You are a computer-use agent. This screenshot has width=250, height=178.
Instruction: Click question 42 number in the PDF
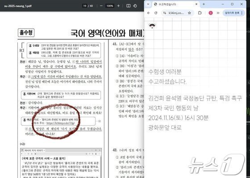pos(115,150)
